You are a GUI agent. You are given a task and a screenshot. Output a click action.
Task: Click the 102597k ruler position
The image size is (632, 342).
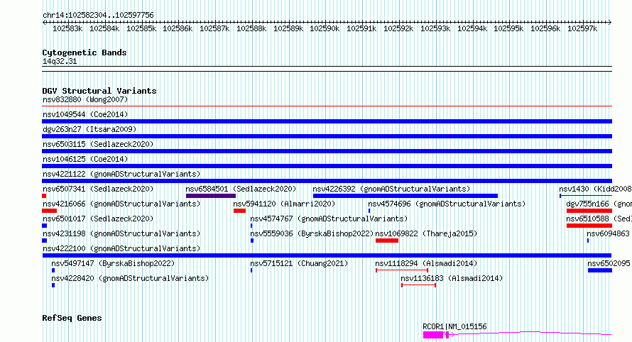point(582,29)
